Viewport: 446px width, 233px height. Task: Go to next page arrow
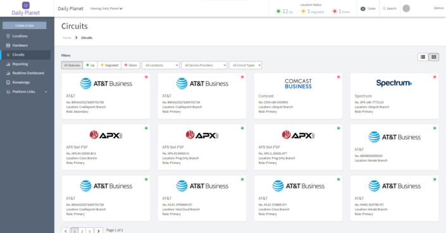pyautogui.click(x=99, y=231)
